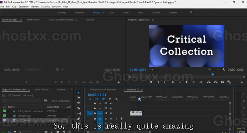Click the Lift button in Program monitor
The height and width of the screenshot is (133, 247).
point(209,82)
